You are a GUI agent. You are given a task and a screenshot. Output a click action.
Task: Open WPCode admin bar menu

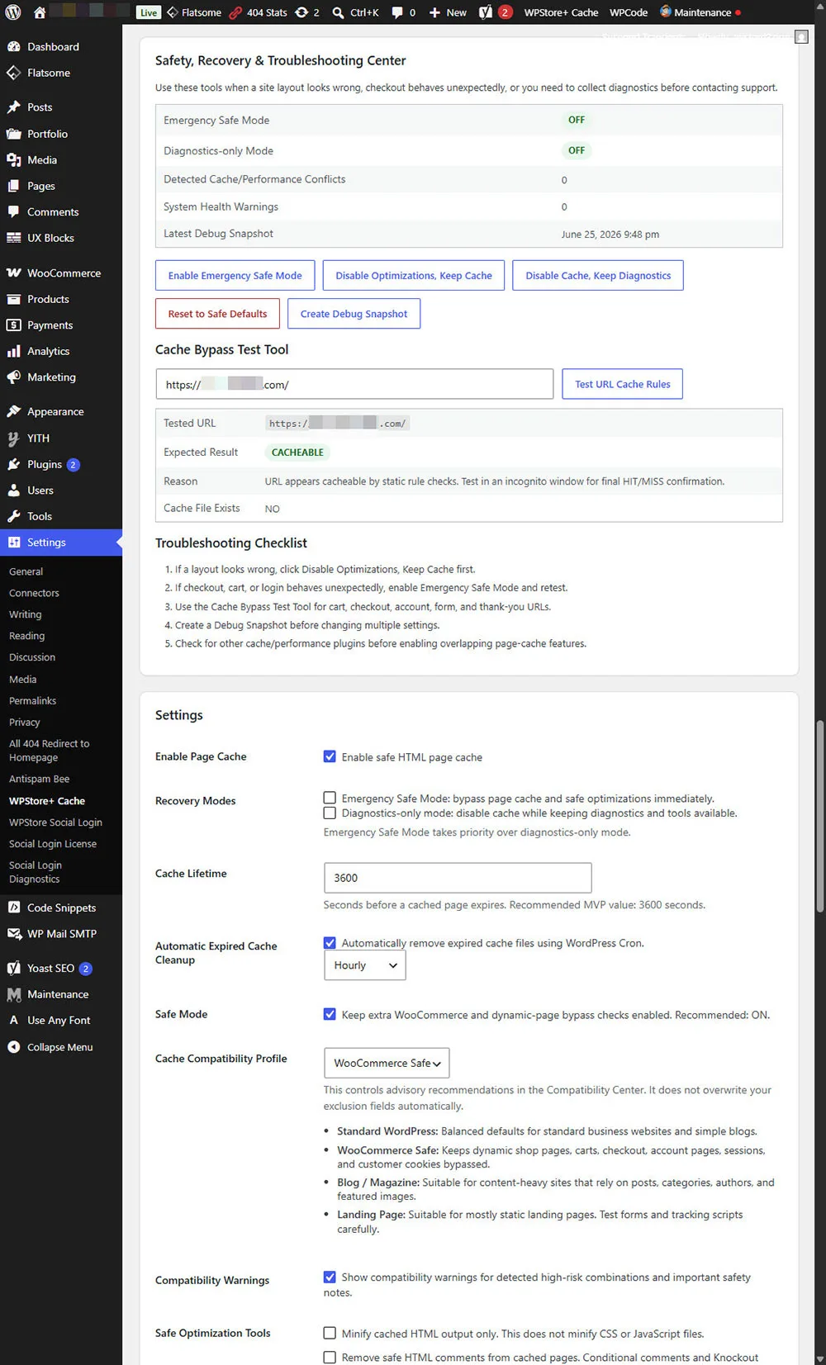629,12
